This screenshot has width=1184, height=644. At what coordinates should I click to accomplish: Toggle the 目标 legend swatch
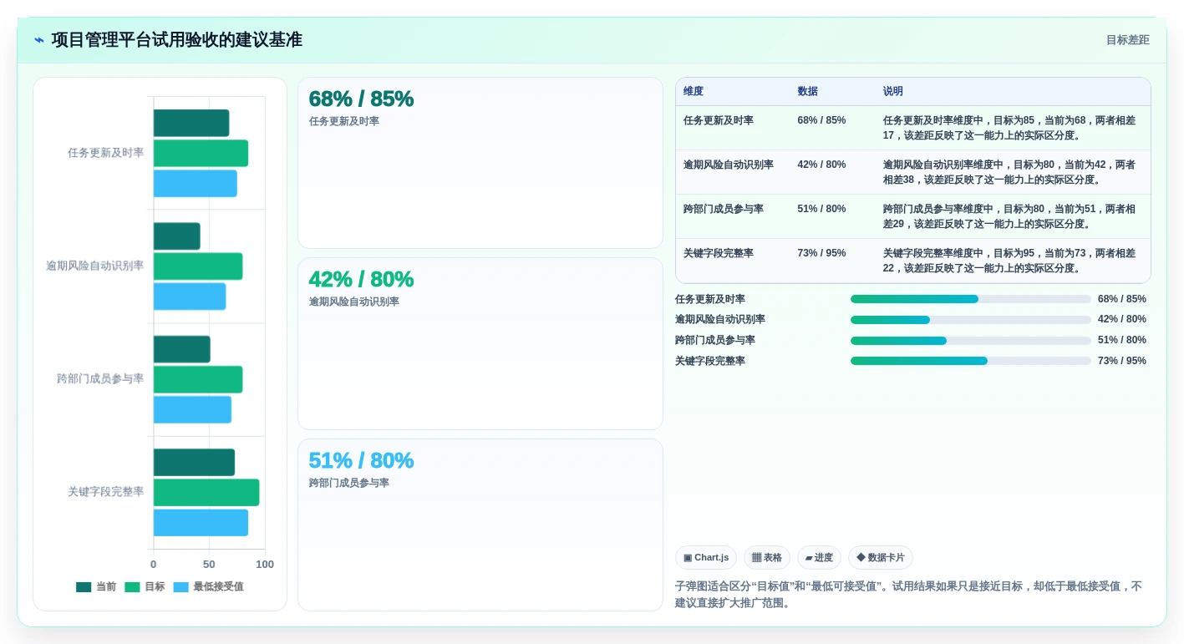(x=132, y=587)
